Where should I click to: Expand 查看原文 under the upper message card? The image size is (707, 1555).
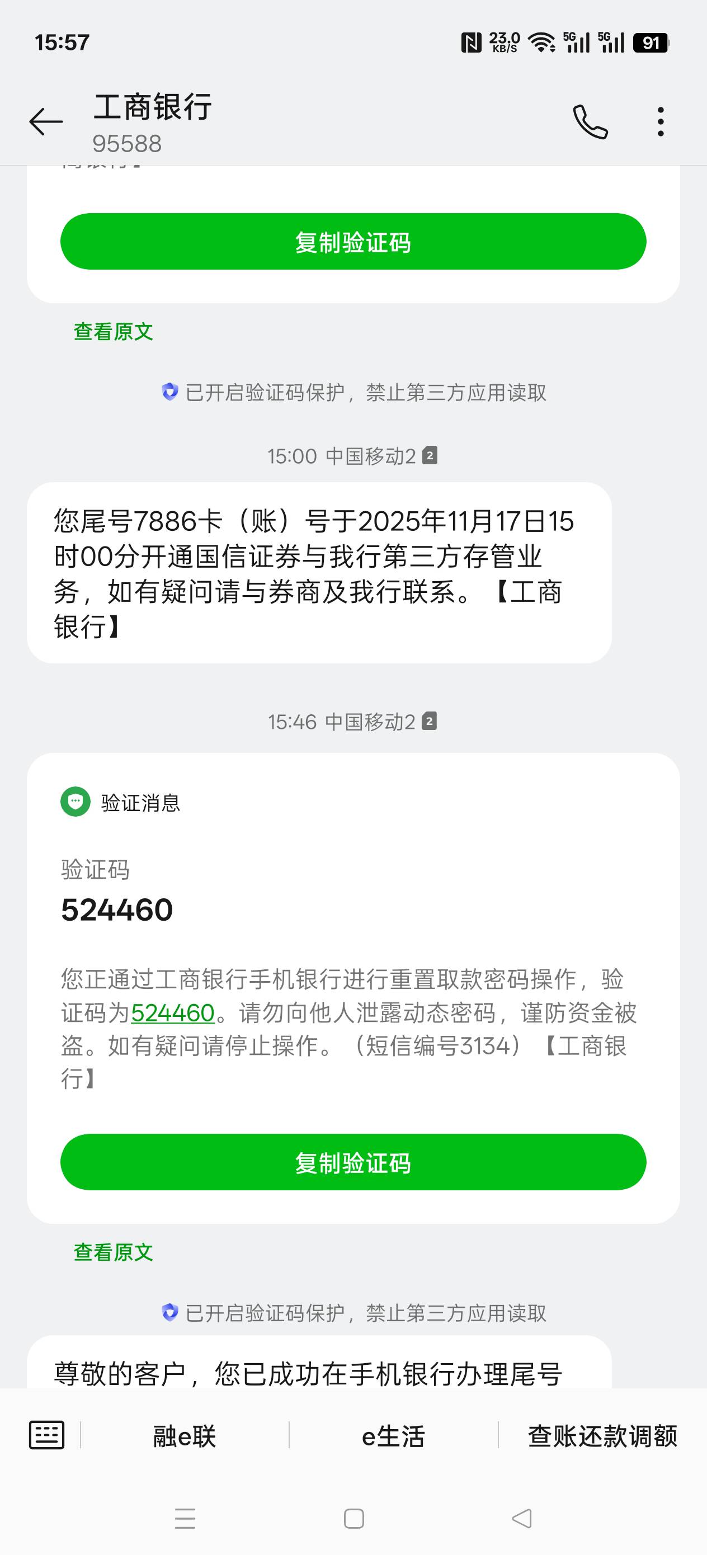click(x=114, y=331)
